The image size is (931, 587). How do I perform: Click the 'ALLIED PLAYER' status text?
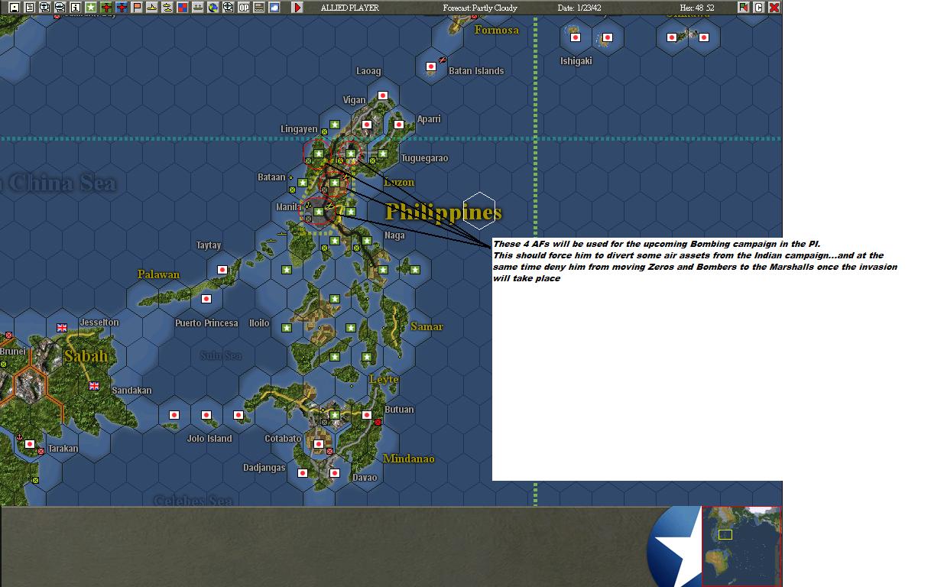coord(349,8)
